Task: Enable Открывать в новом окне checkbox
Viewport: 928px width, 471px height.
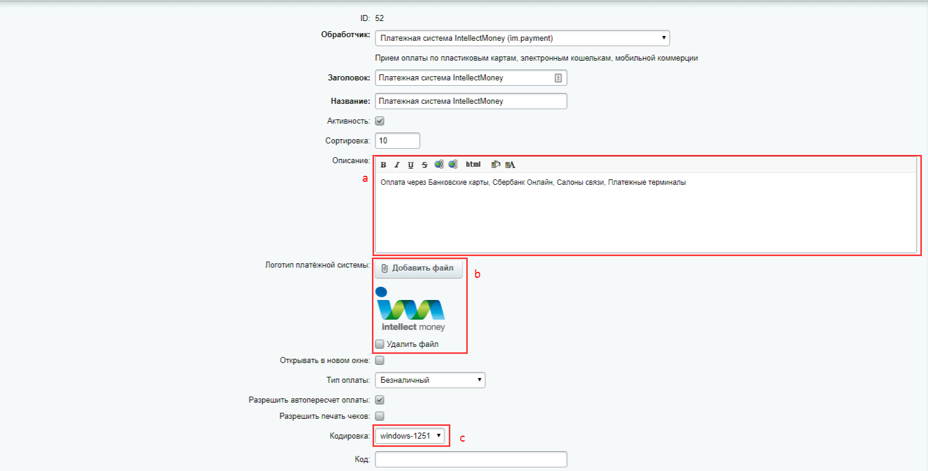Action: coord(380,361)
